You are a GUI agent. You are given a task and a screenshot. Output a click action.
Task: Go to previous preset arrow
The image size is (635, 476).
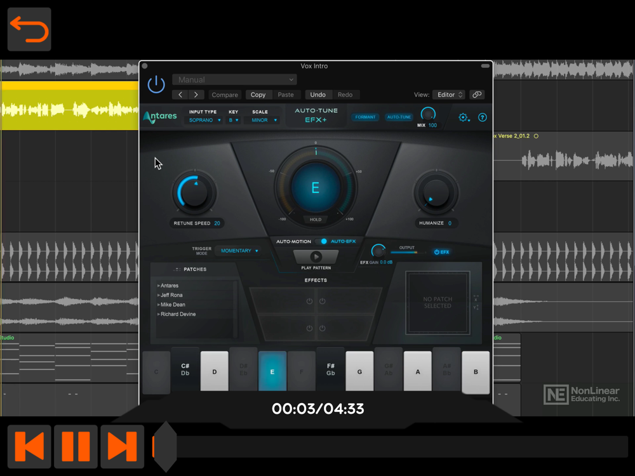coord(180,95)
